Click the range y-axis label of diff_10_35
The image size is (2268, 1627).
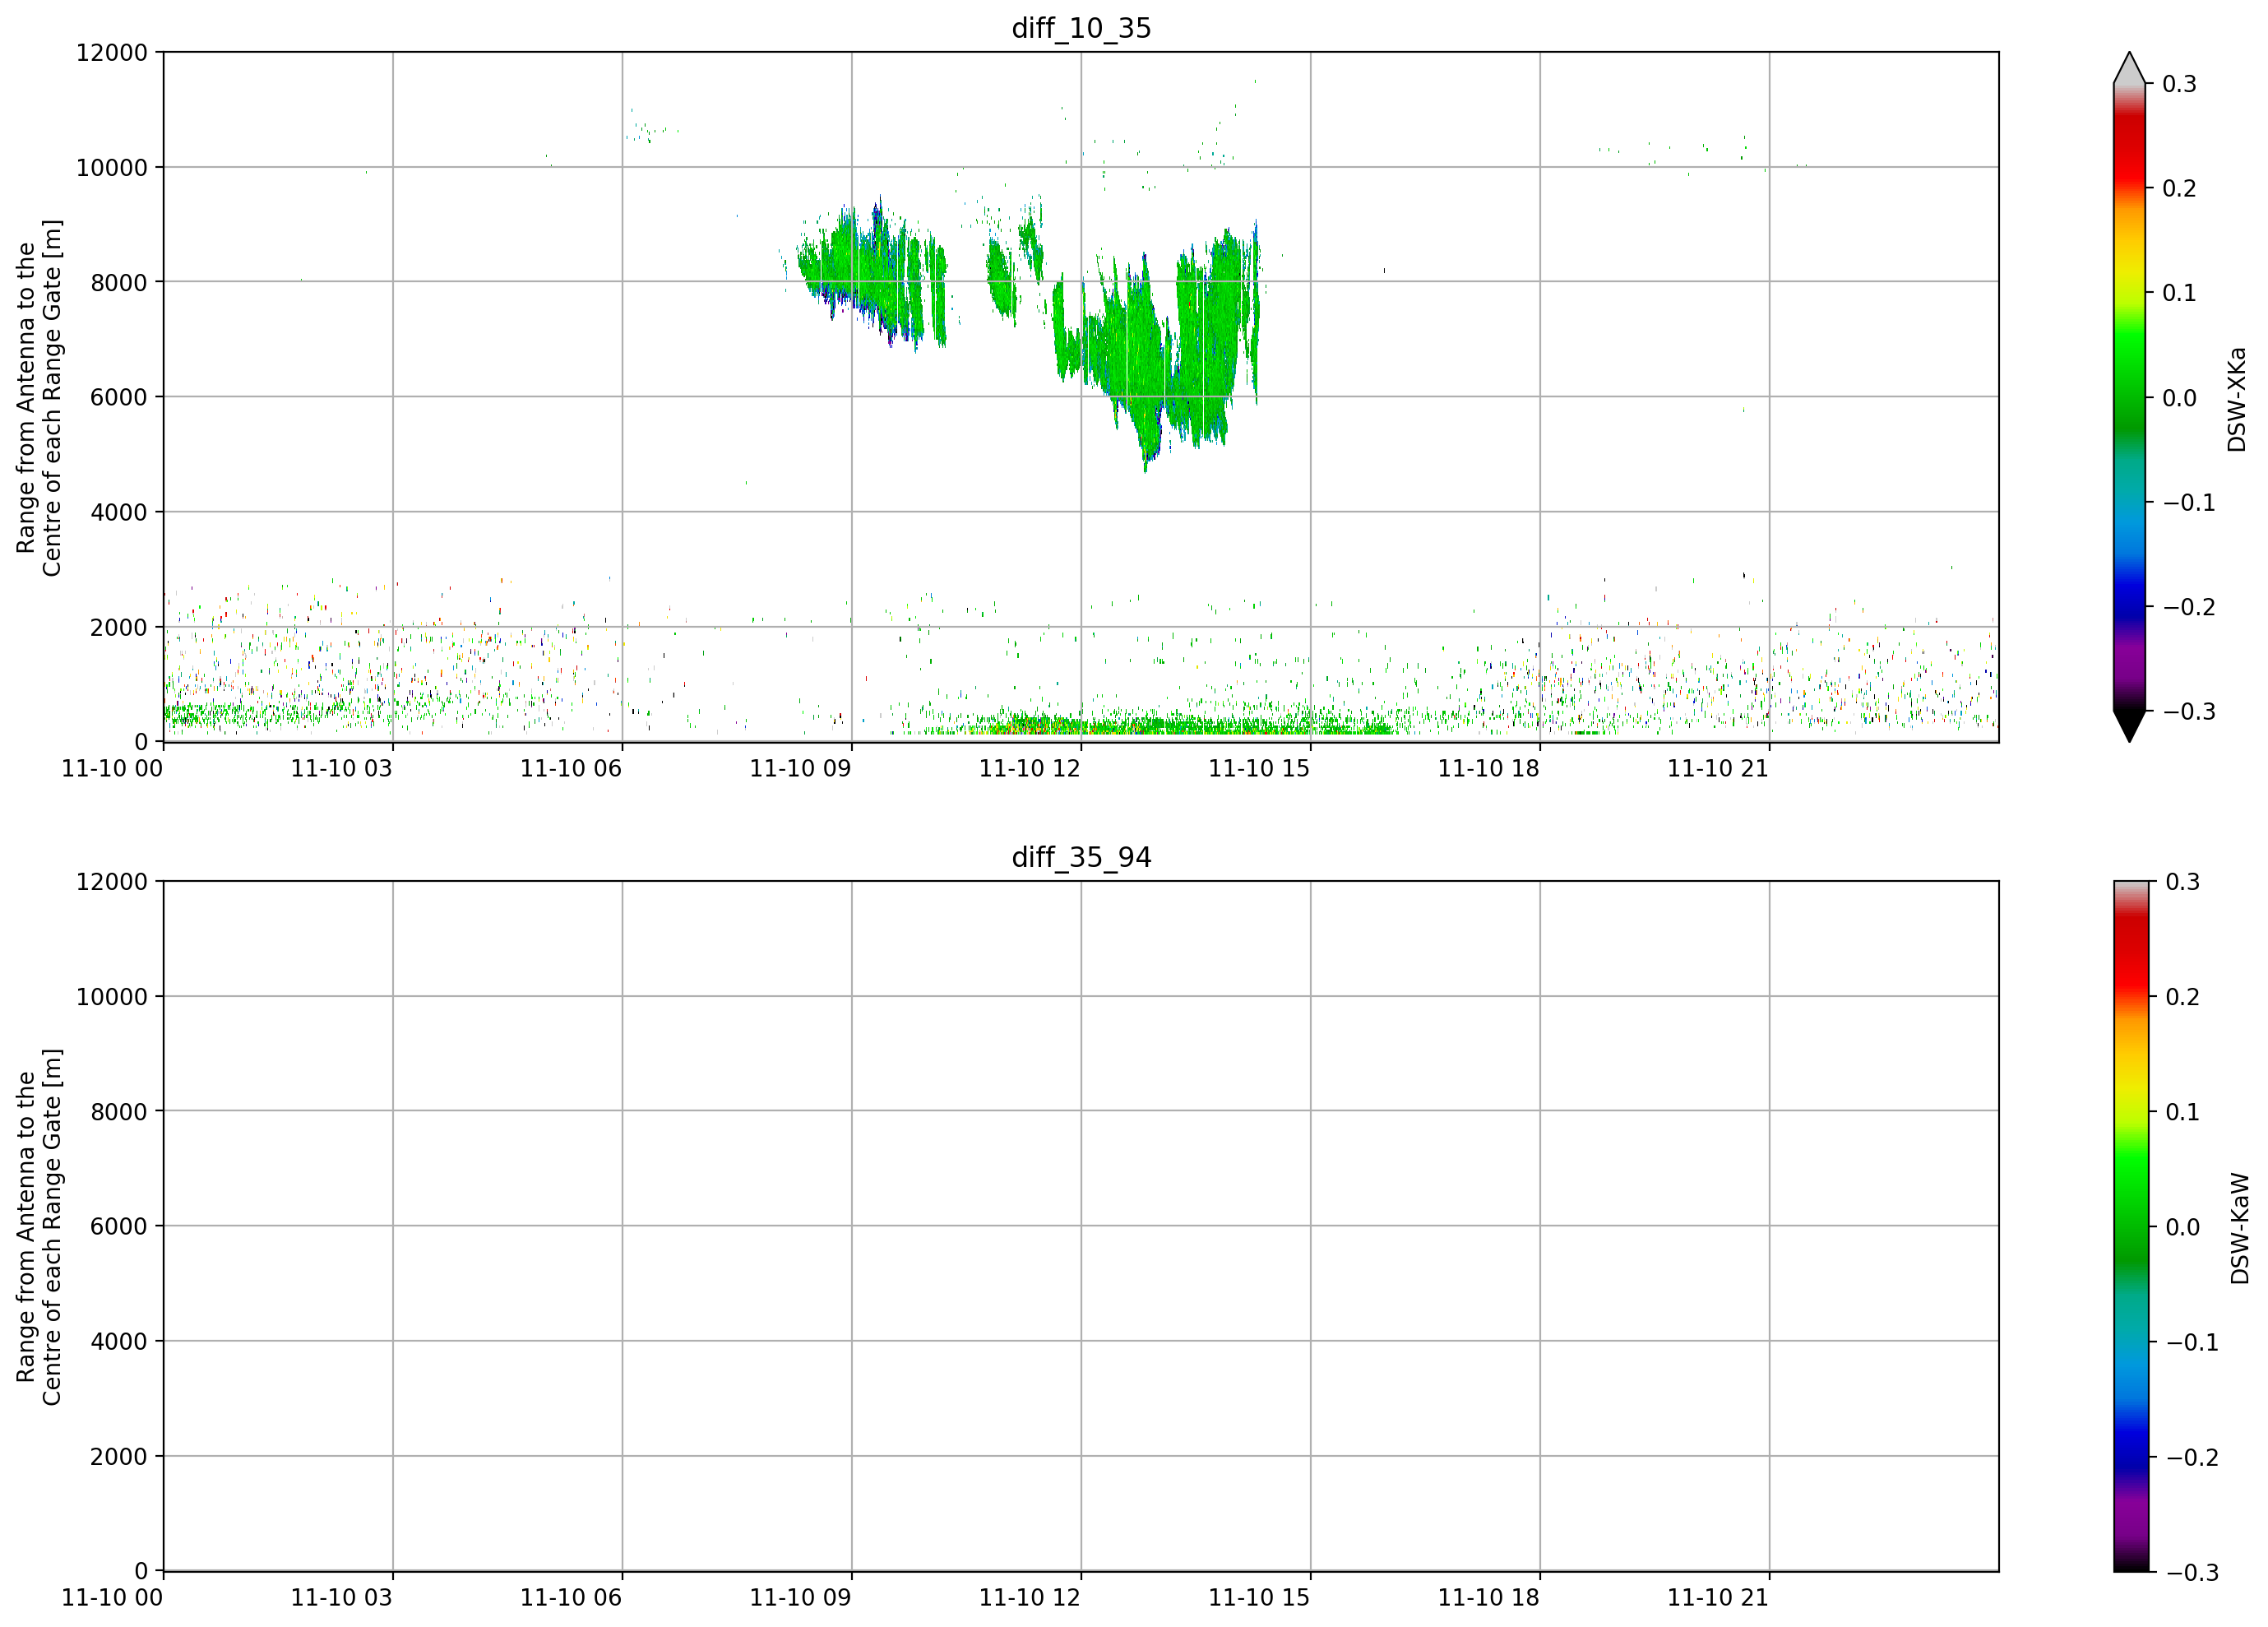[x=39, y=398]
